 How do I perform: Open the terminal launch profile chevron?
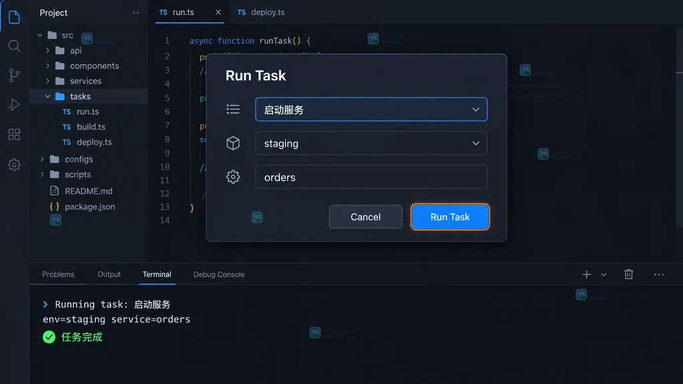(x=604, y=275)
